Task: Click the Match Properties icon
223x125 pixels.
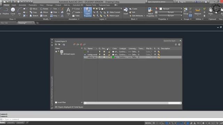Action: [x=150, y=12]
